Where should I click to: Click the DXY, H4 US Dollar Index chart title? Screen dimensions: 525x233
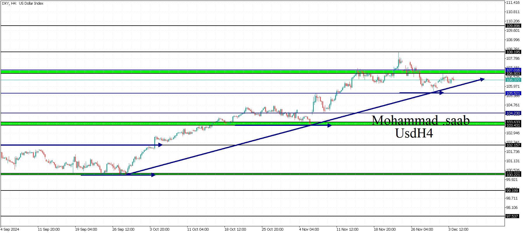pos(23,3)
